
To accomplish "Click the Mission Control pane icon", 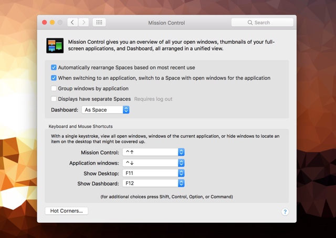I will pyautogui.click(x=55, y=46).
